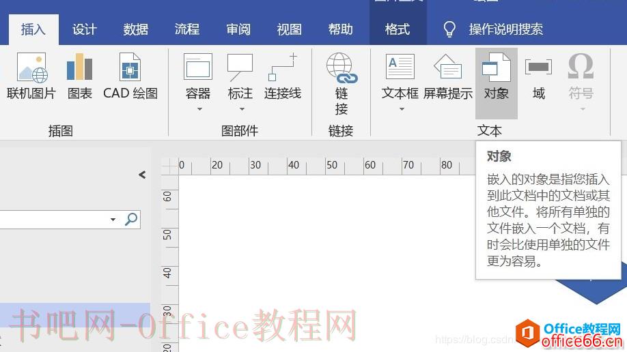The image size is (627, 352).
Task: Expand the Symbol (符号) dropdown arrow
Action: (x=583, y=109)
